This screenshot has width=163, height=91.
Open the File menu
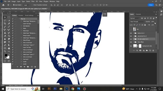[5, 2]
